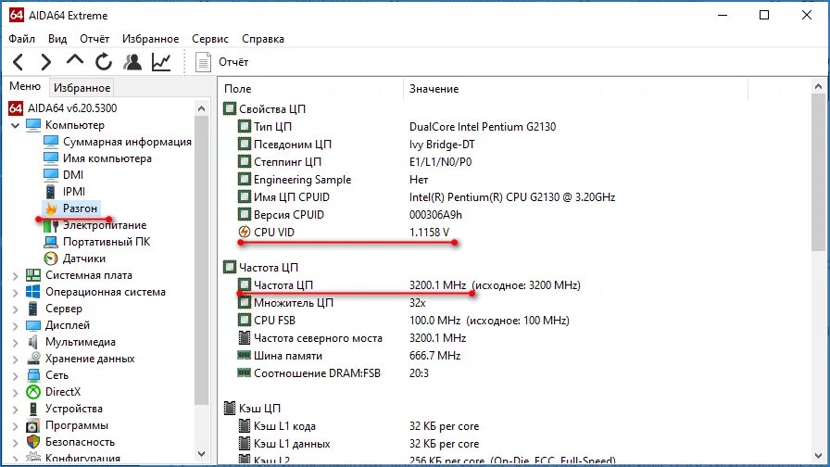830x467 pixels.
Task: Click the network icon beside Сеть
Action: coord(33,375)
